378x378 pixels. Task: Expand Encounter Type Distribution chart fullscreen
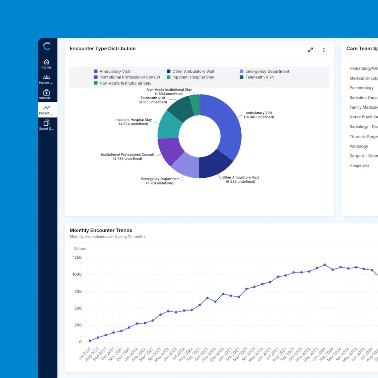click(x=310, y=50)
